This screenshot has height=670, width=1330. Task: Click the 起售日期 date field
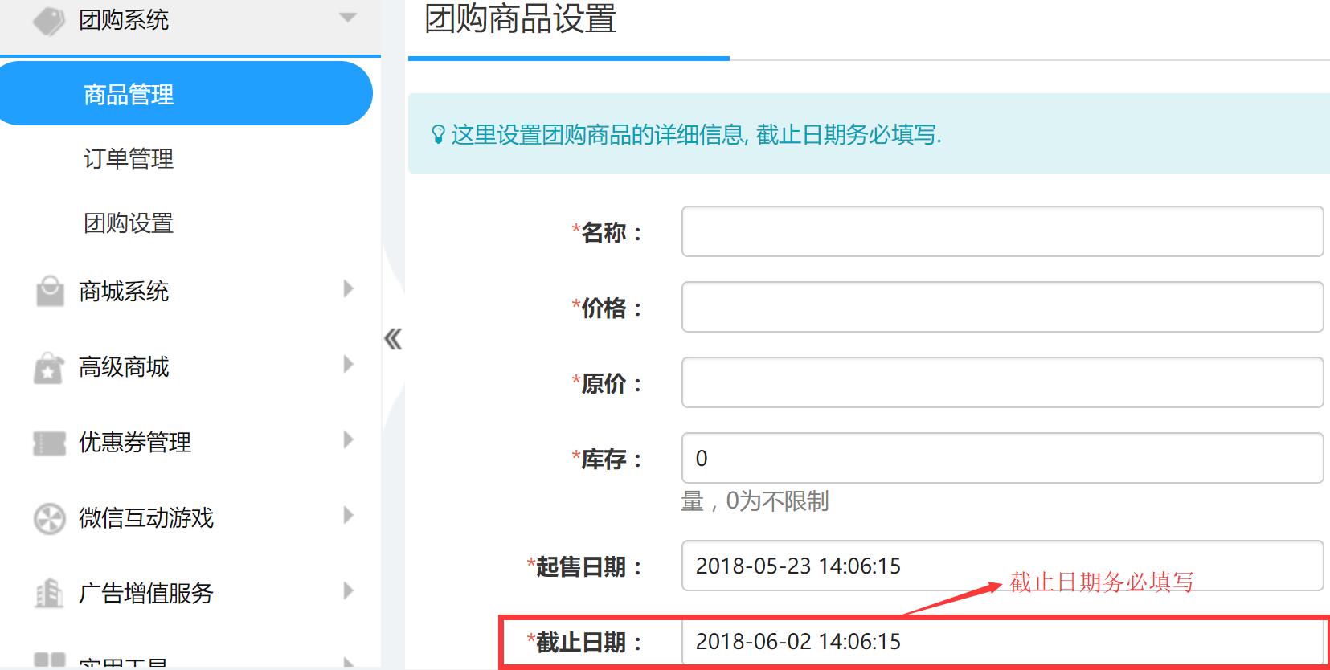1002,566
